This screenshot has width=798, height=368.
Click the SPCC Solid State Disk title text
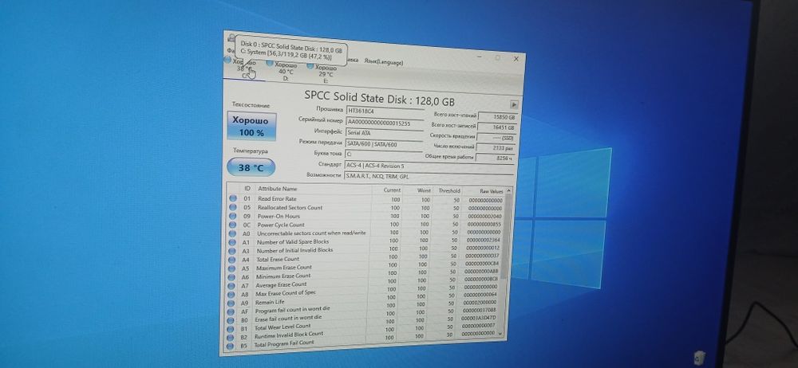(x=379, y=97)
